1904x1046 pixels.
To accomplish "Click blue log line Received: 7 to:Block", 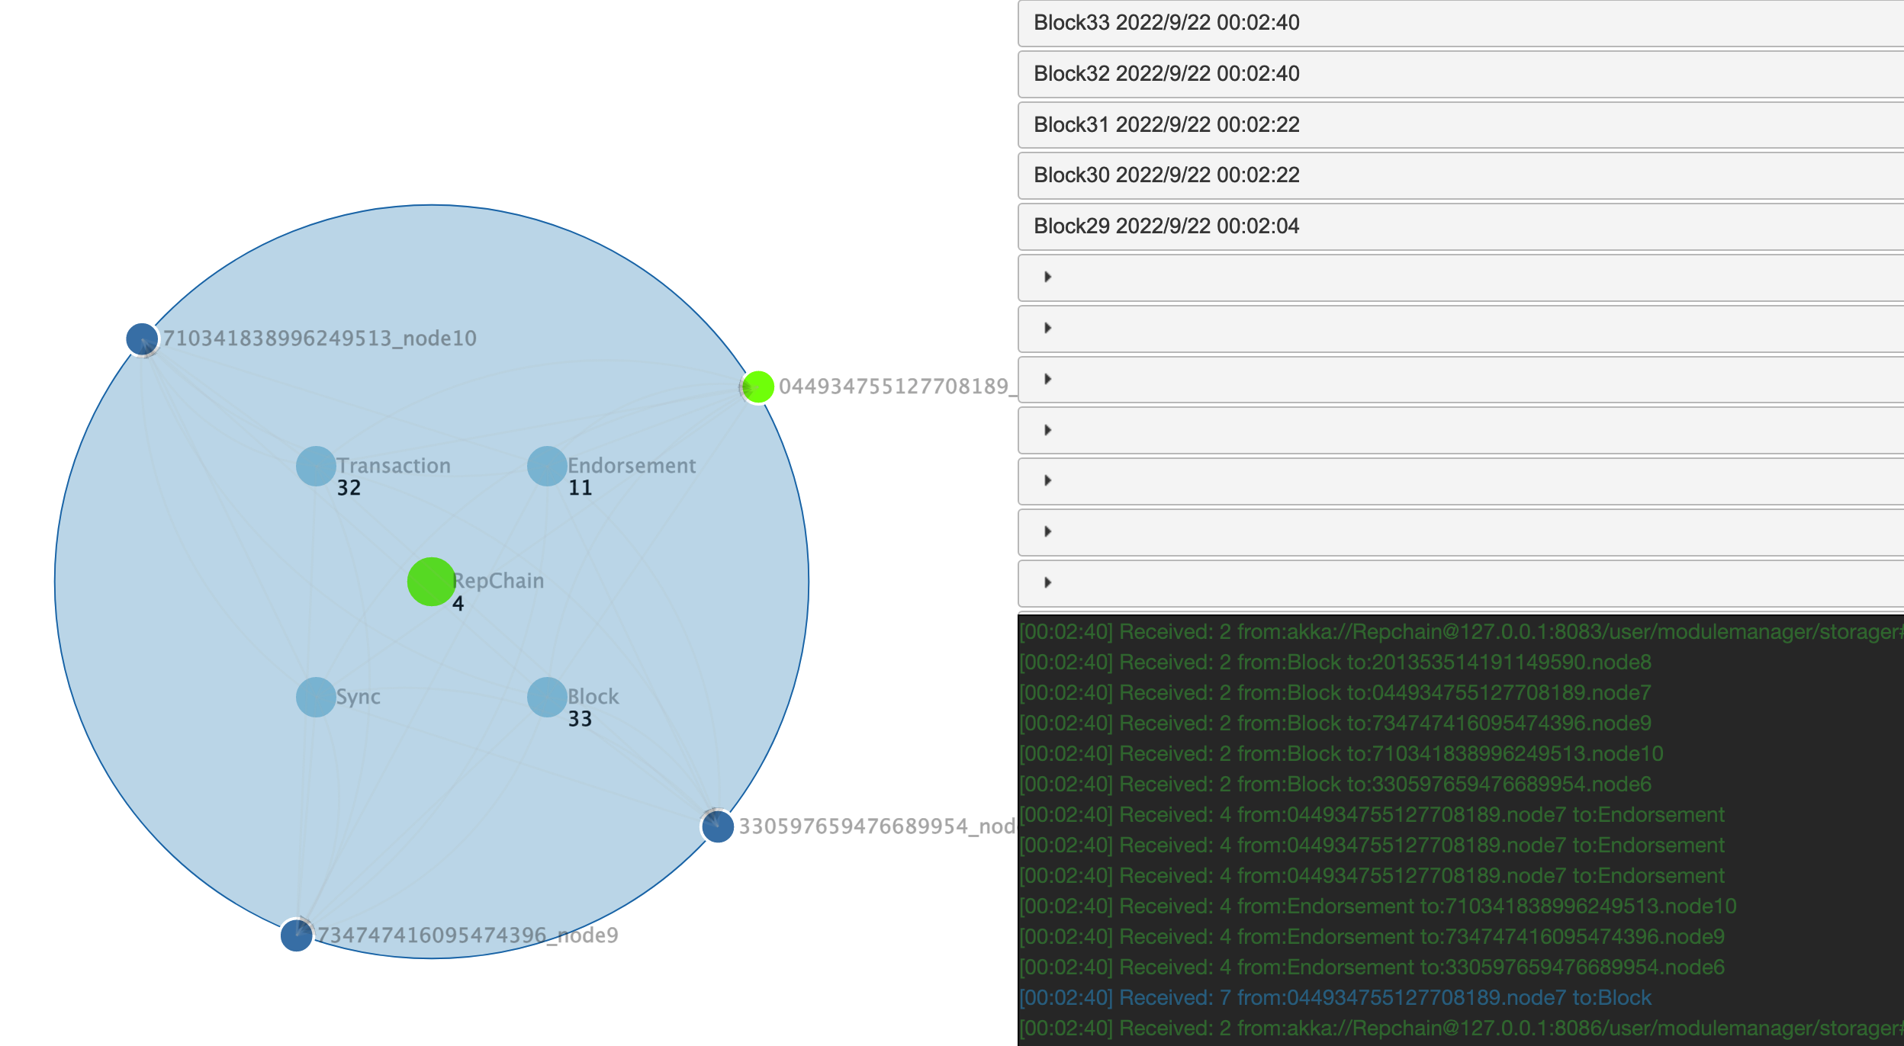I will point(1336,998).
